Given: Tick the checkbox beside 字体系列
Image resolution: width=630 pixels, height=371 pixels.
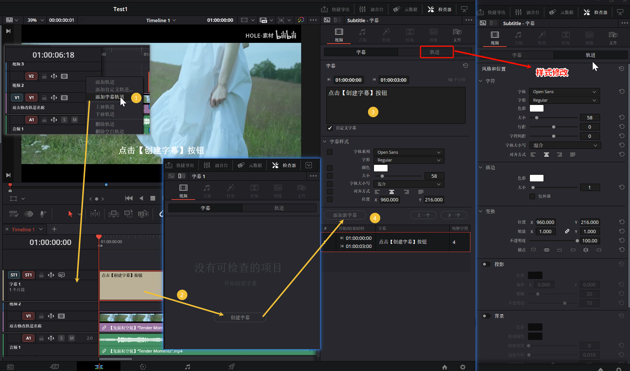Looking at the screenshot, I should 330,152.
